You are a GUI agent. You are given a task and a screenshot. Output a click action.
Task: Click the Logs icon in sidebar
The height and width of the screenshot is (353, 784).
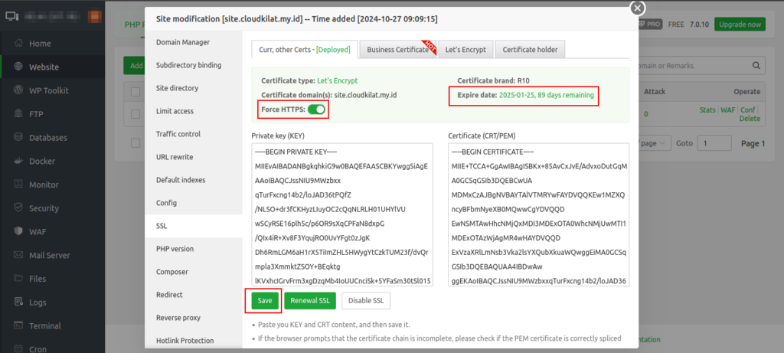18,302
